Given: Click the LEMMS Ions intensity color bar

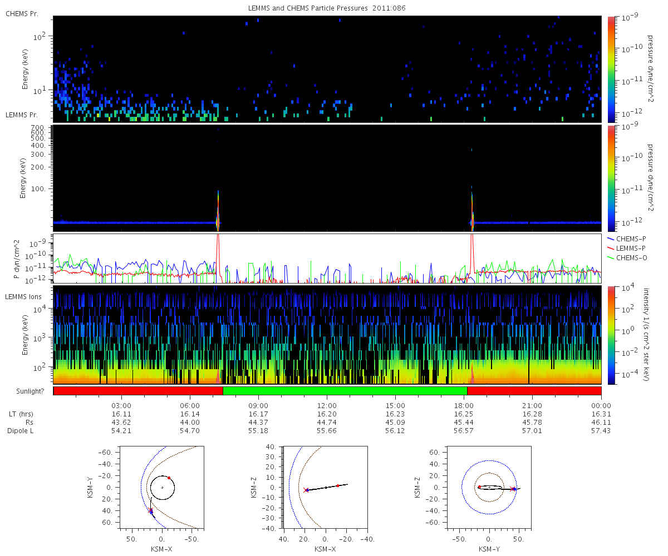Looking at the screenshot, I should (x=612, y=335).
